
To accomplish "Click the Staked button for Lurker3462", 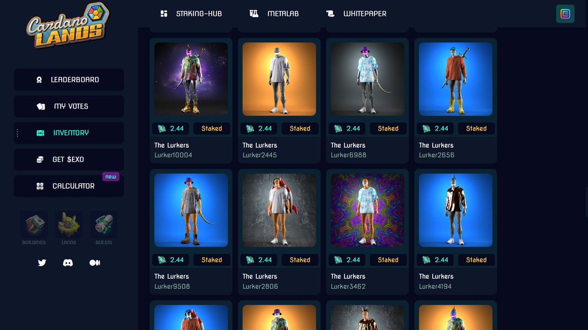I will [388, 260].
